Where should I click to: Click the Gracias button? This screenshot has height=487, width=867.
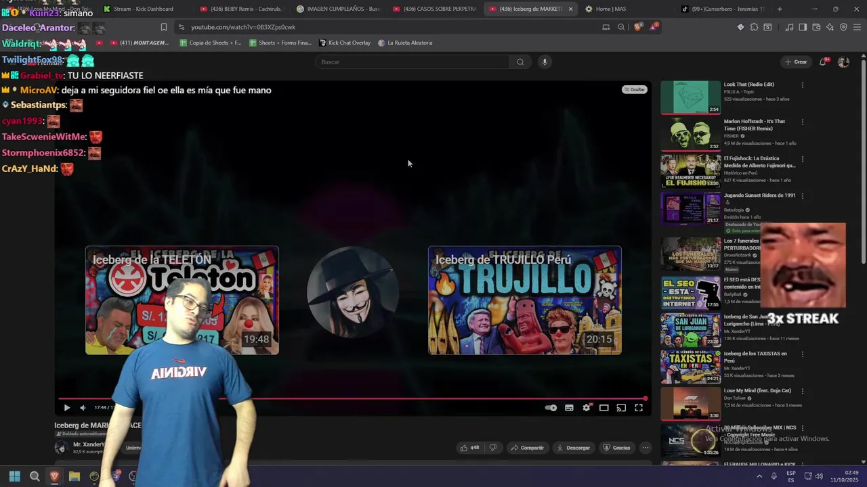(x=616, y=448)
